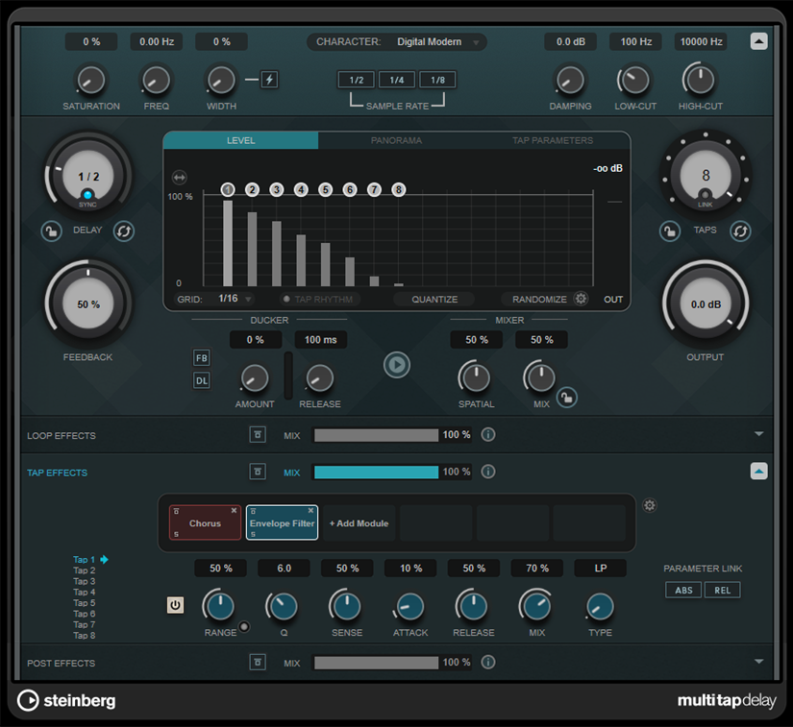Toggle the ducker DL button
Viewport: 793px width, 727px height.
pos(201,381)
